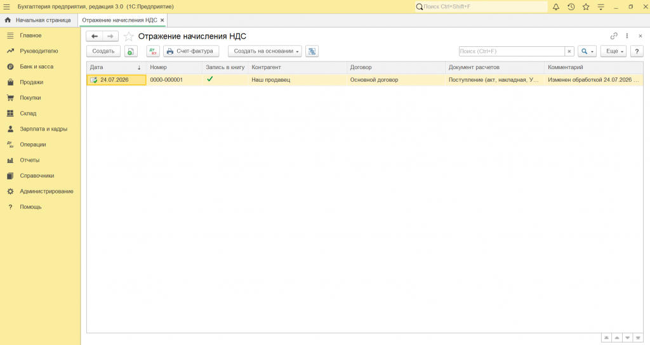Open Зарплата и кадры section

tap(44, 129)
